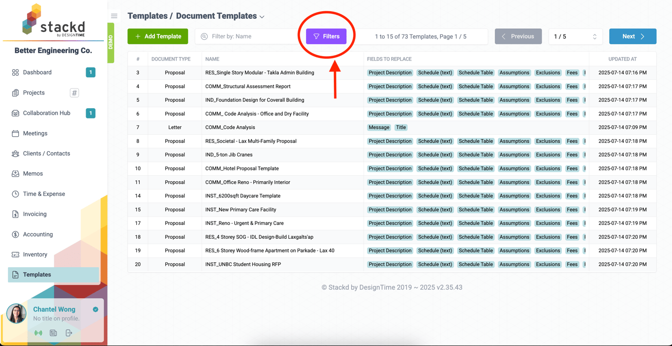Open COMM_Hotel Proposal Template
The image size is (672, 346).
tap(242, 168)
